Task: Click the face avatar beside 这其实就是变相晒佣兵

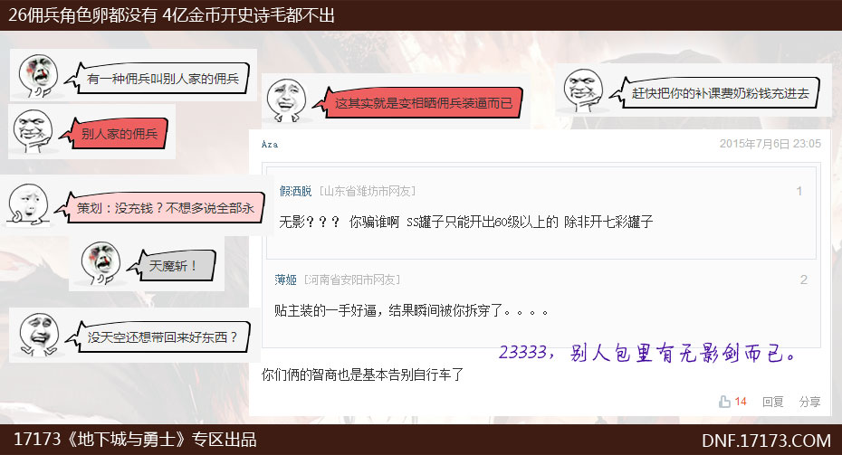Action: click(286, 100)
